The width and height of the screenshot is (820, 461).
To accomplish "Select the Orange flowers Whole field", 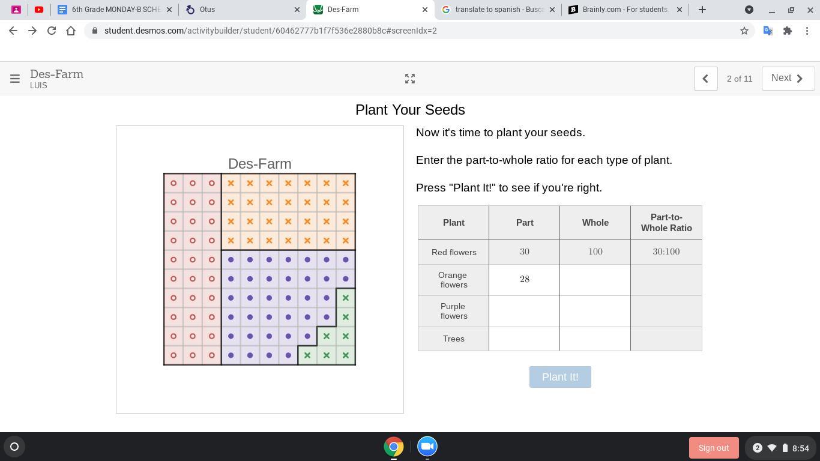I will (x=595, y=280).
